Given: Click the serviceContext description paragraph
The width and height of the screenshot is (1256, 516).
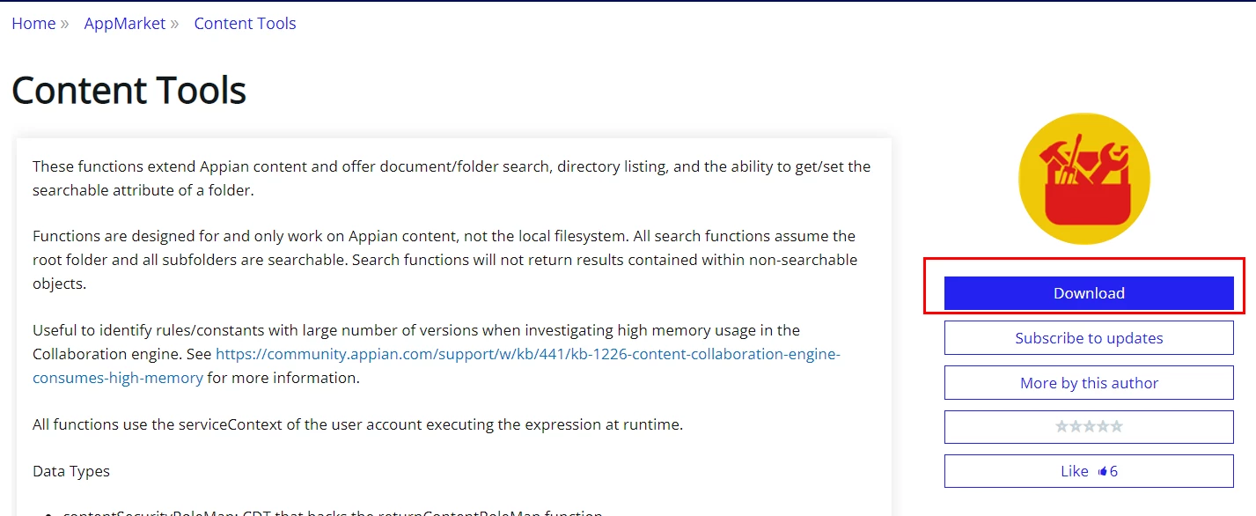Looking at the screenshot, I should pos(357,424).
